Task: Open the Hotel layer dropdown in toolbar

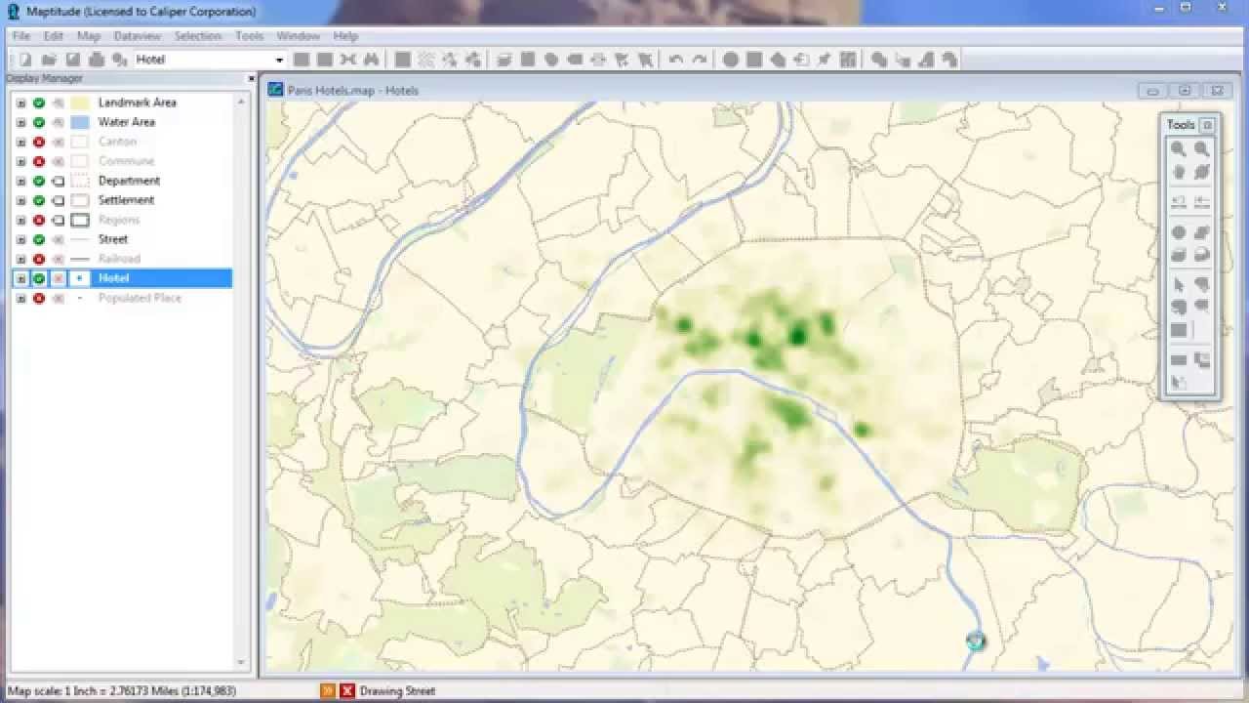Action: coord(279,60)
